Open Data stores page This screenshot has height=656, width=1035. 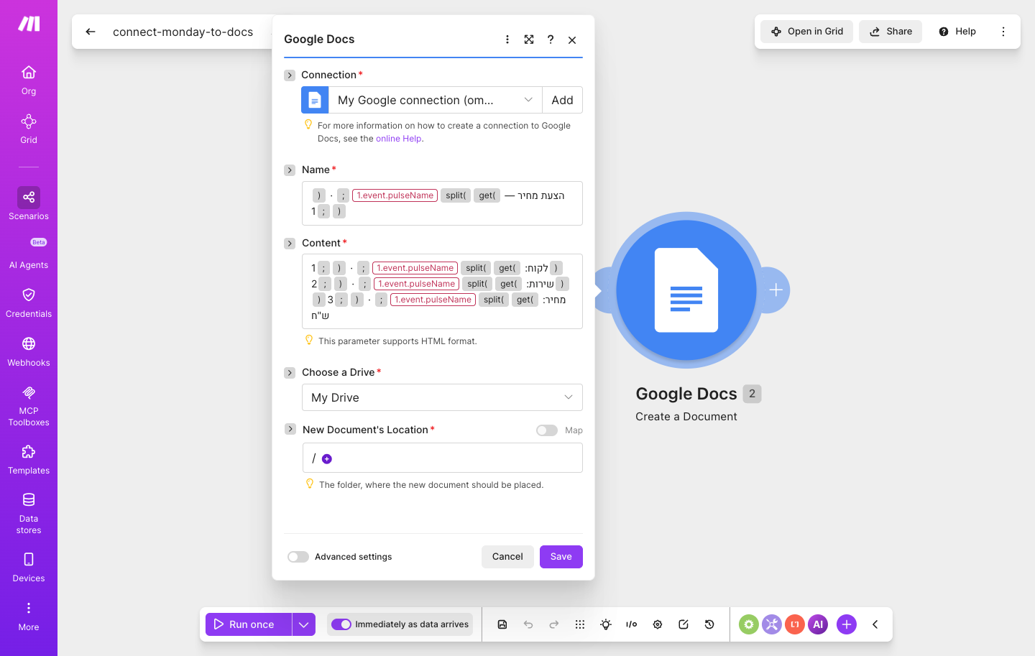pyautogui.click(x=29, y=513)
